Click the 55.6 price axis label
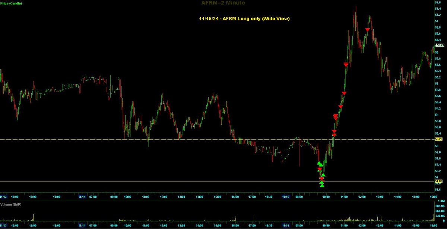 click(438, 65)
